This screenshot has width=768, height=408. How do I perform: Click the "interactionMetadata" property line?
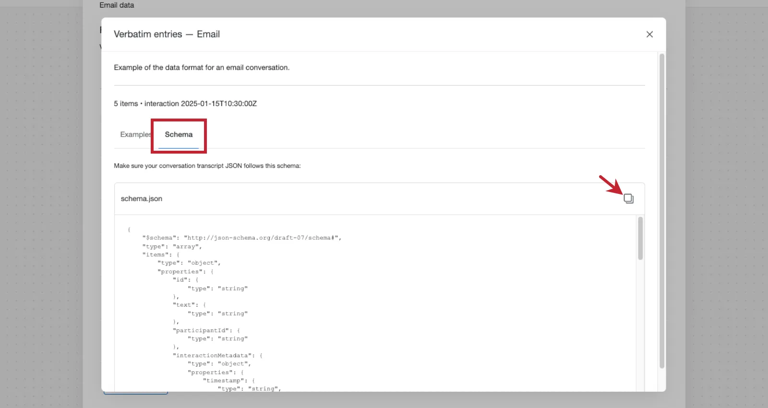pyautogui.click(x=217, y=355)
